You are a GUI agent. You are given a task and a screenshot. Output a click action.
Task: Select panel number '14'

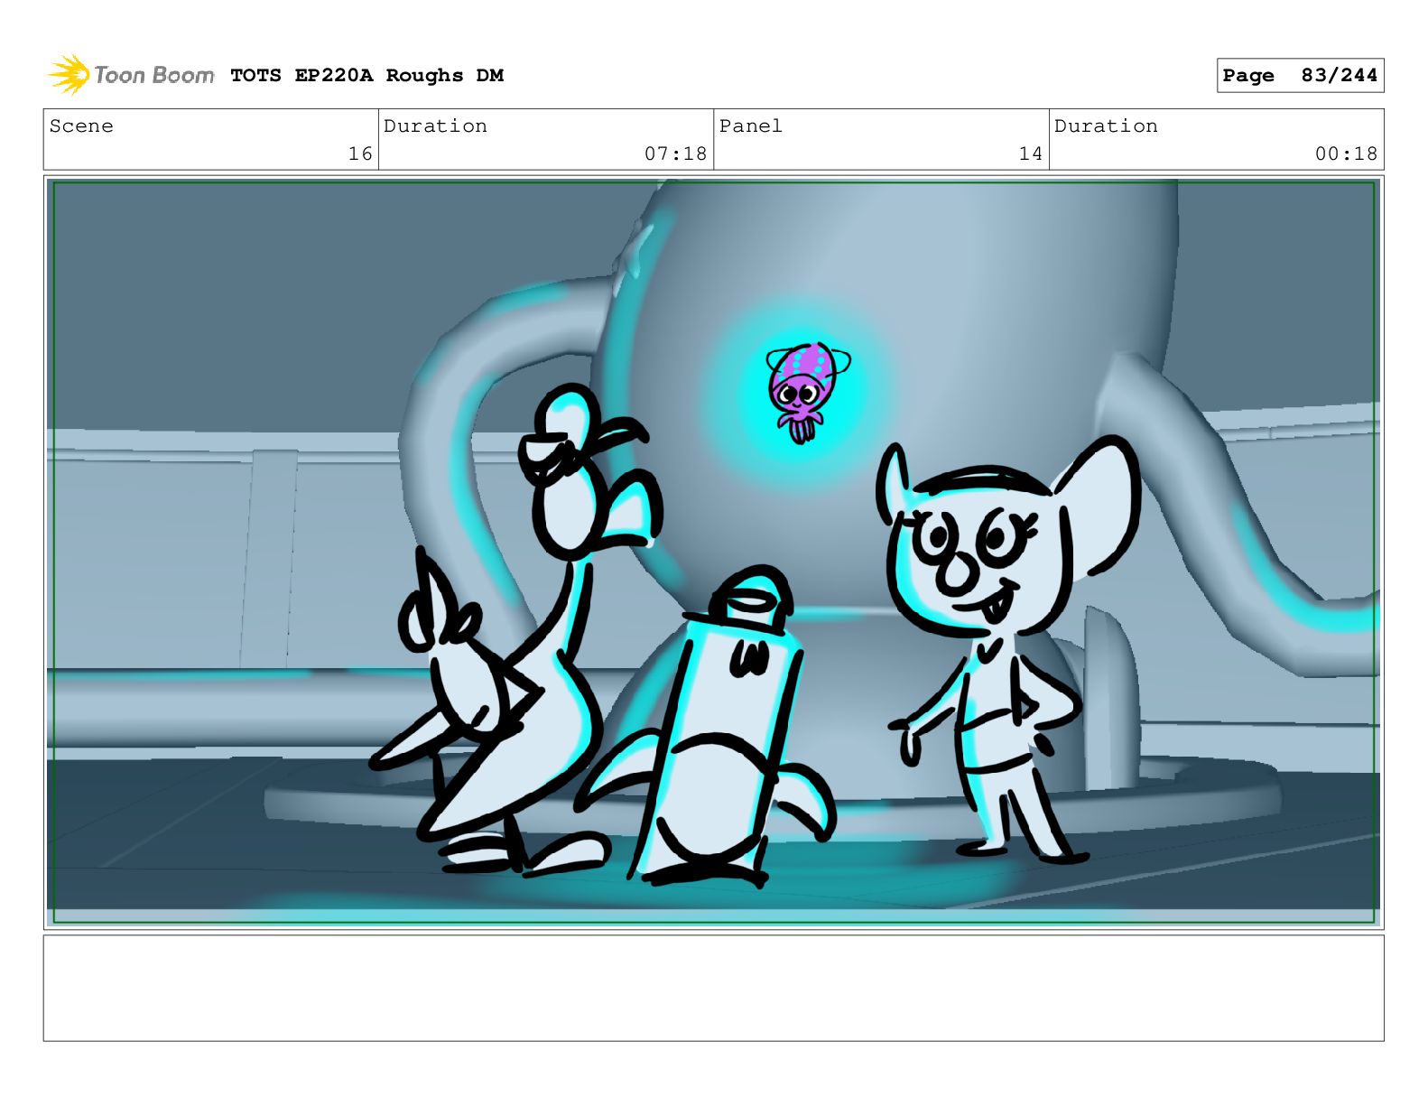(1031, 154)
